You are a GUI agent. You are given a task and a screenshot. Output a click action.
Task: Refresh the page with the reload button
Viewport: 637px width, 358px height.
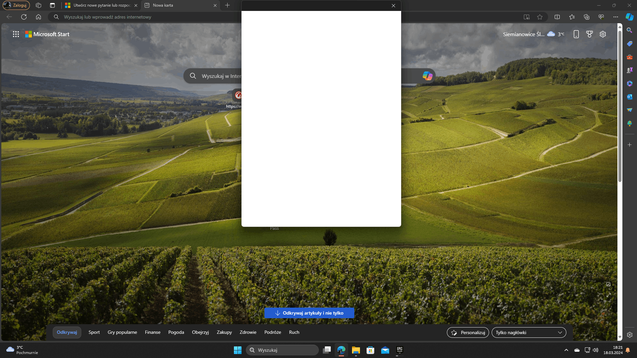point(24,17)
